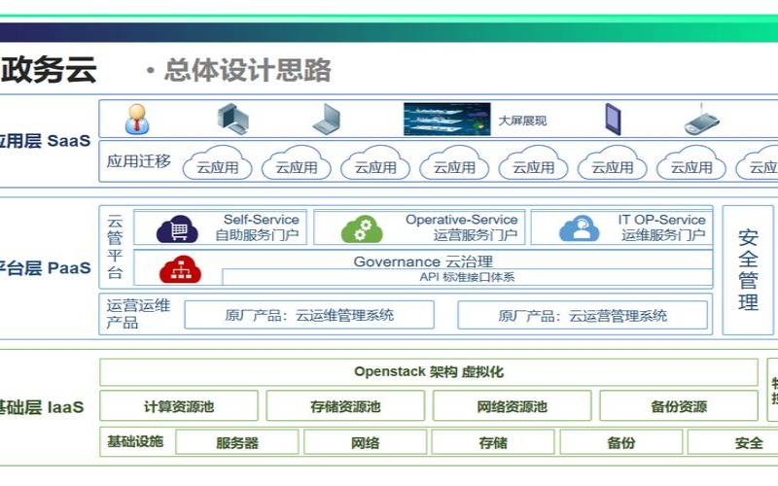Select the 网络 infrastructure box
The image size is (778, 486).
pyautogui.click(x=366, y=442)
